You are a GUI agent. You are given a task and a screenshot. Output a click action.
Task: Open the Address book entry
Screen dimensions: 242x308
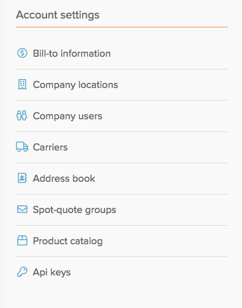tap(64, 179)
